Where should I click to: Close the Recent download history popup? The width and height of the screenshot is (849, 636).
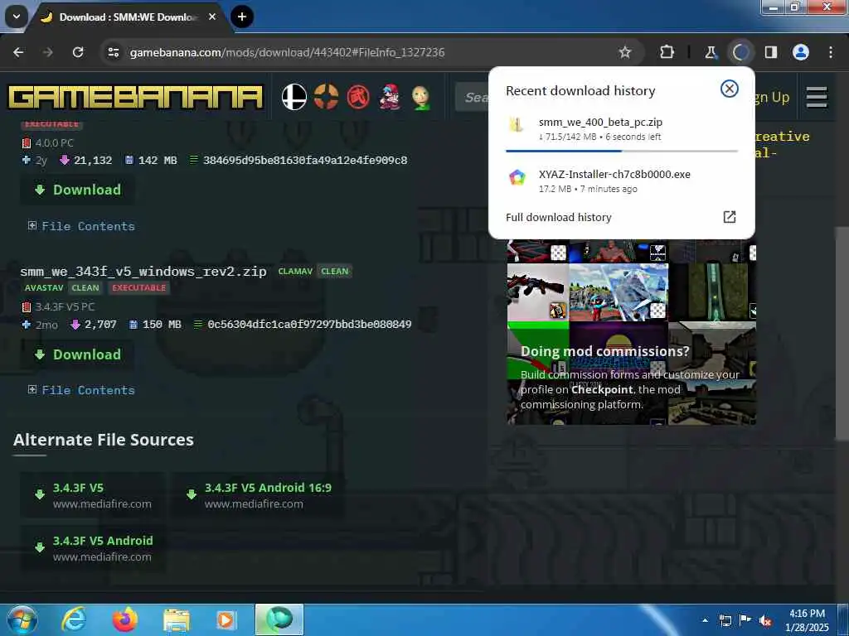coord(730,88)
